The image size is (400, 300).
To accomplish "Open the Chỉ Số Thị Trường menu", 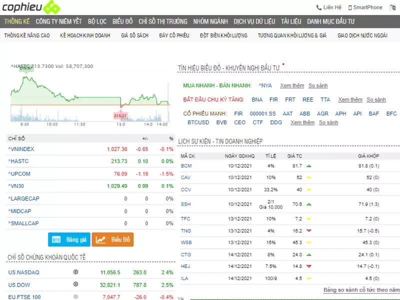I will point(163,21).
